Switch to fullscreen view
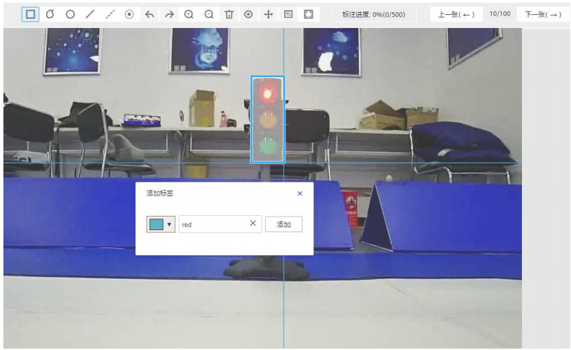571x350 pixels. click(x=309, y=14)
